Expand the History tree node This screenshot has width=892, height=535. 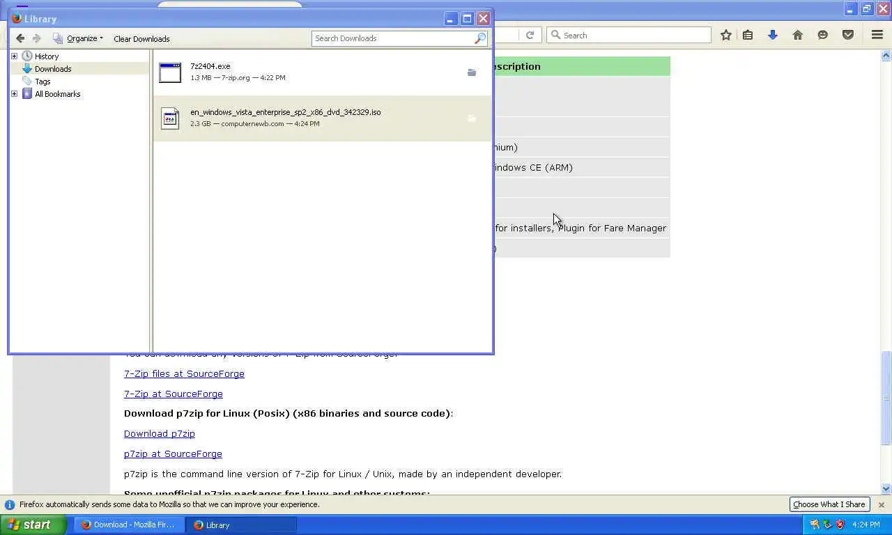14,56
